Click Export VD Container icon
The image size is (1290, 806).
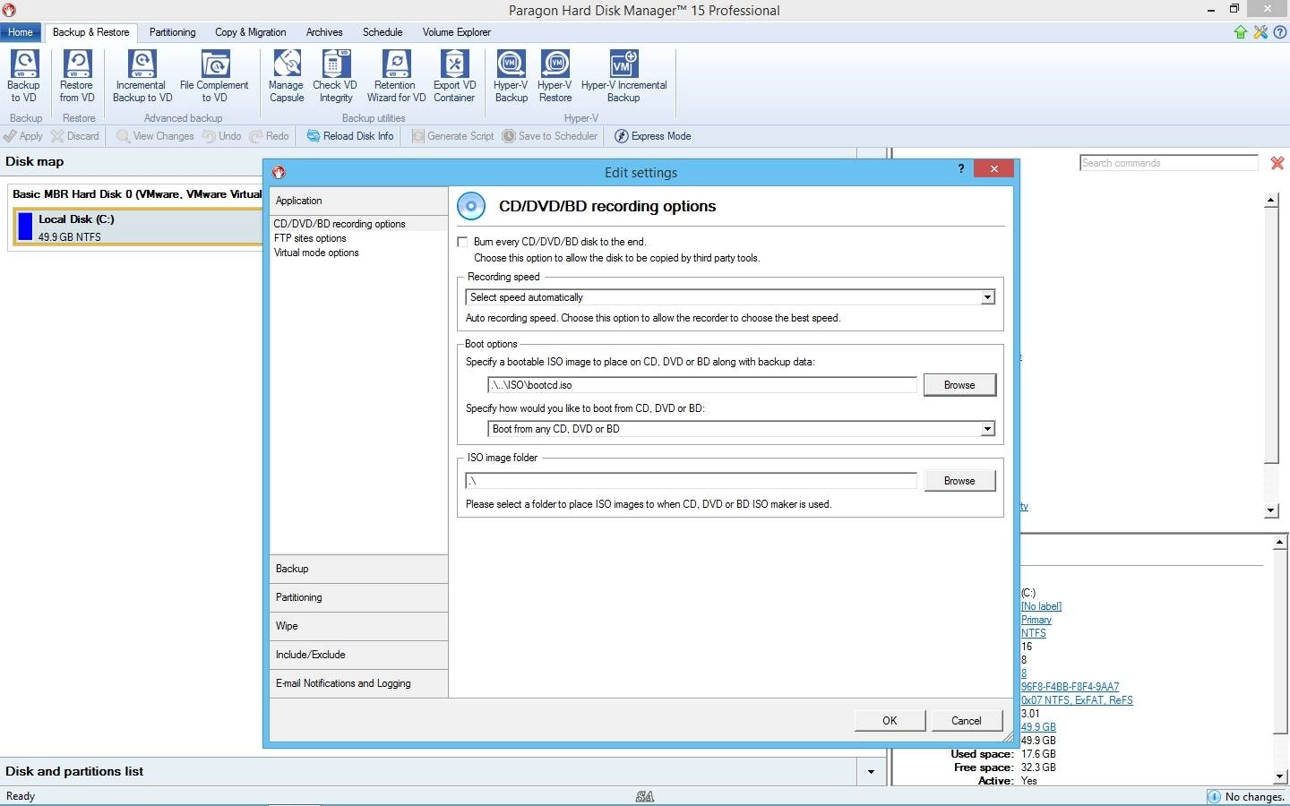(x=454, y=76)
